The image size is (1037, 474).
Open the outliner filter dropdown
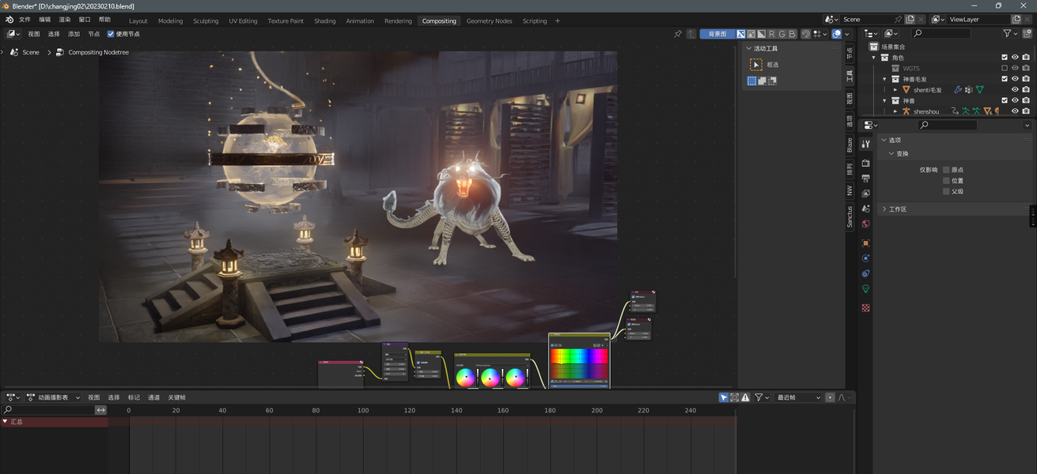tap(1010, 34)
